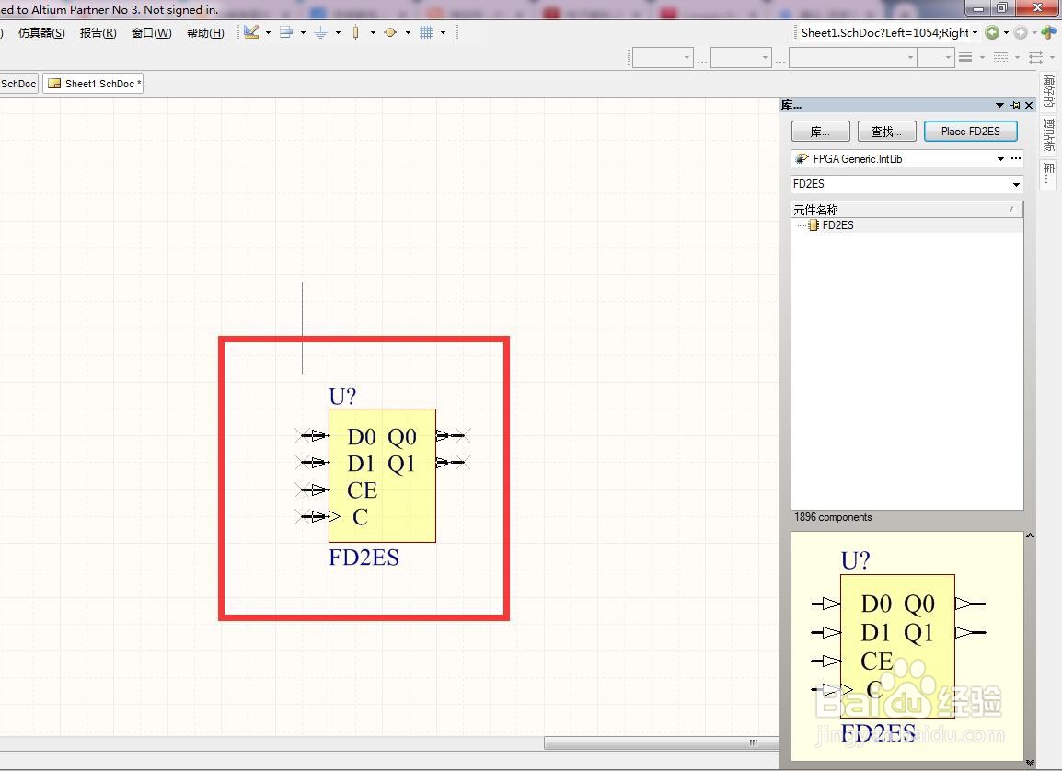The width and height of the screenshot is (1062, 771).
Task: Click the arrow direction style icon
Action: pyautogui.click(x=1035, y=58)
